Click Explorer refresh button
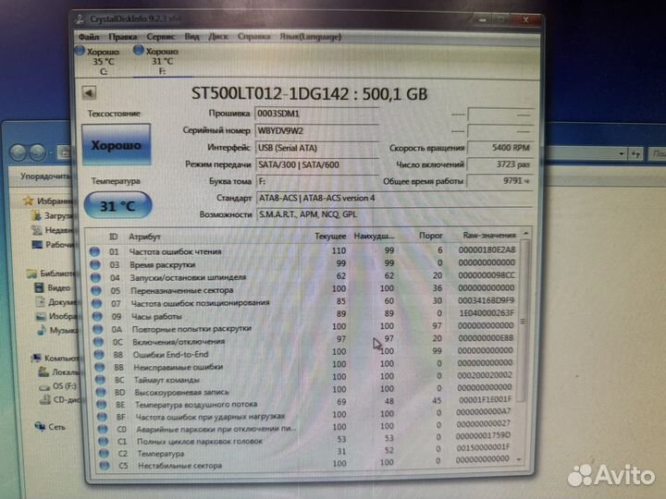The width and height of the screenshot is (666, 499). click(x=635, y=153)
